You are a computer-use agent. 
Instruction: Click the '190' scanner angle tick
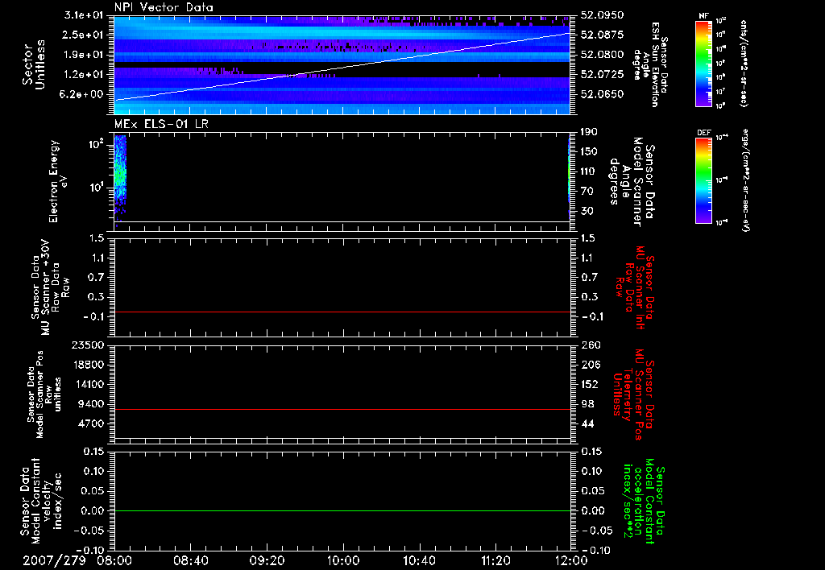pos(589,132)
